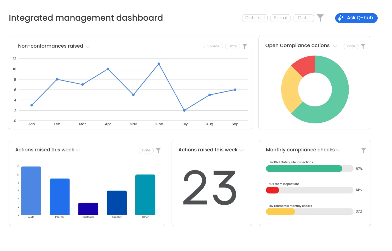
Task: Open the filter on Open Compliance actions panel
Action: click(x=363, y=46)
